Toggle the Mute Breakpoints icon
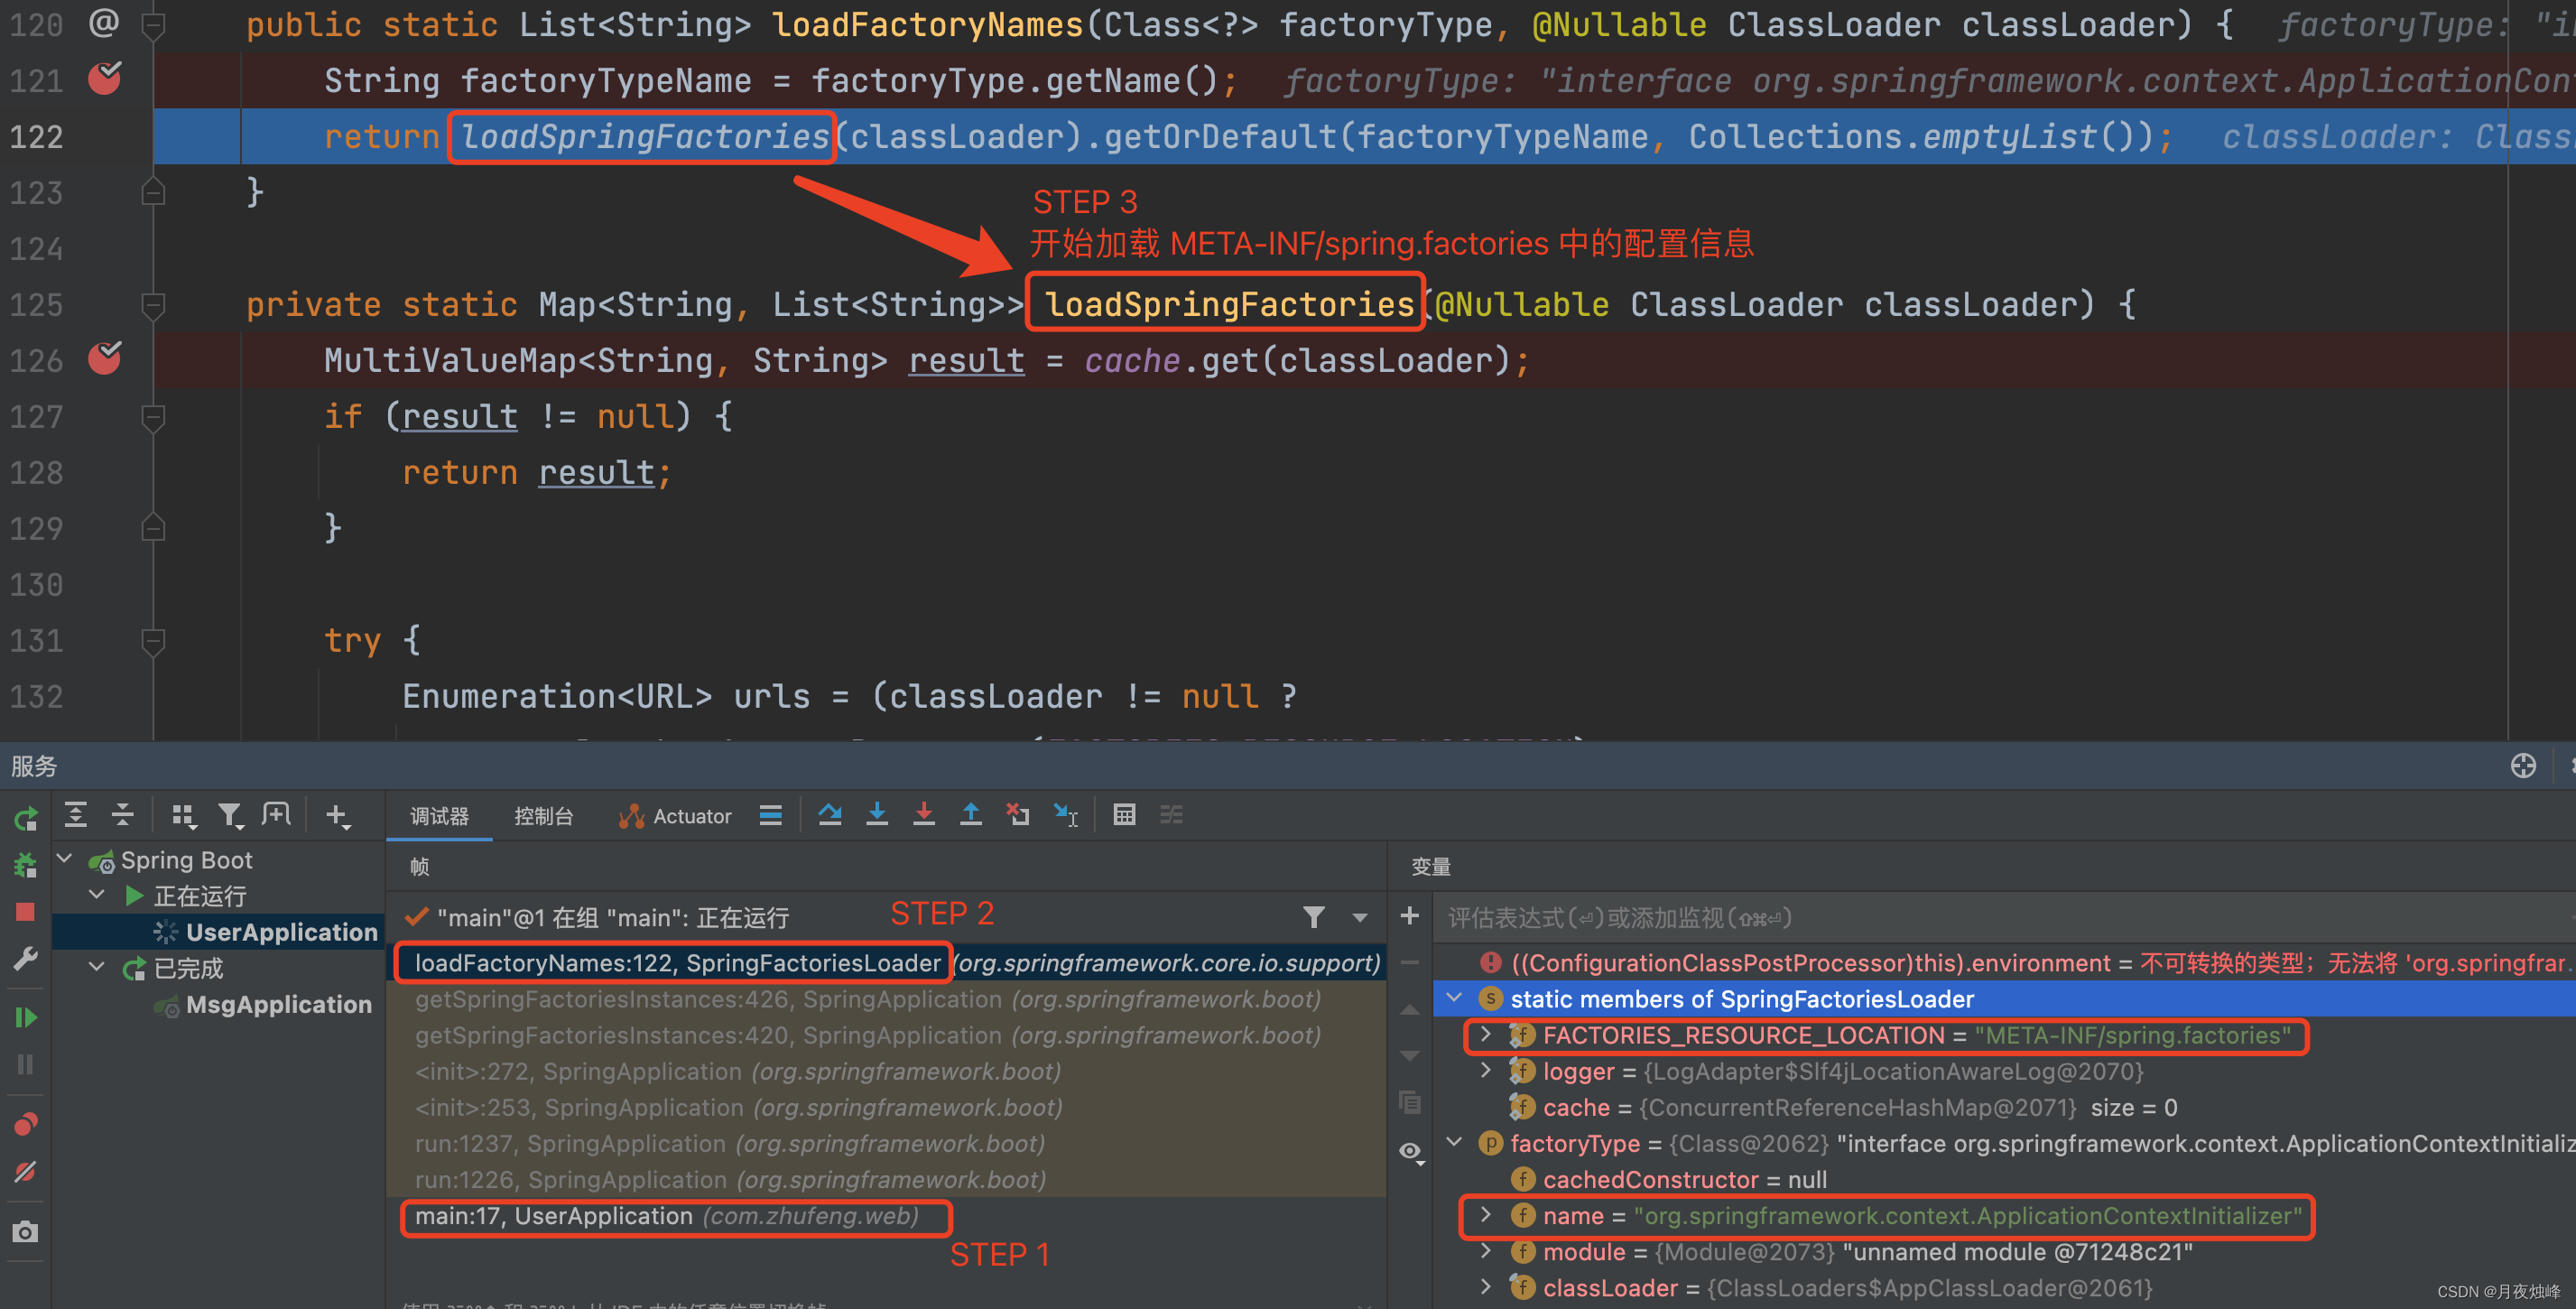The width and height of the screenshot is (2576, 1309). [x=25, y=1172]
